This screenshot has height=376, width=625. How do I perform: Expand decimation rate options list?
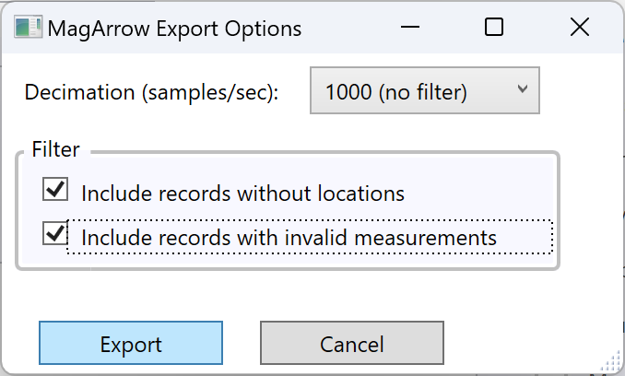(425, 90)
